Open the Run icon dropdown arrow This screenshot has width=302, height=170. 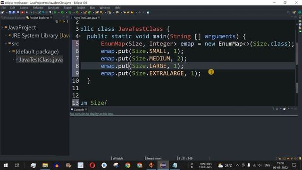point(66,12)
